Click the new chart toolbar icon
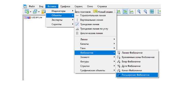This screenshot has height=107, width=181. [x=27, y=12]
